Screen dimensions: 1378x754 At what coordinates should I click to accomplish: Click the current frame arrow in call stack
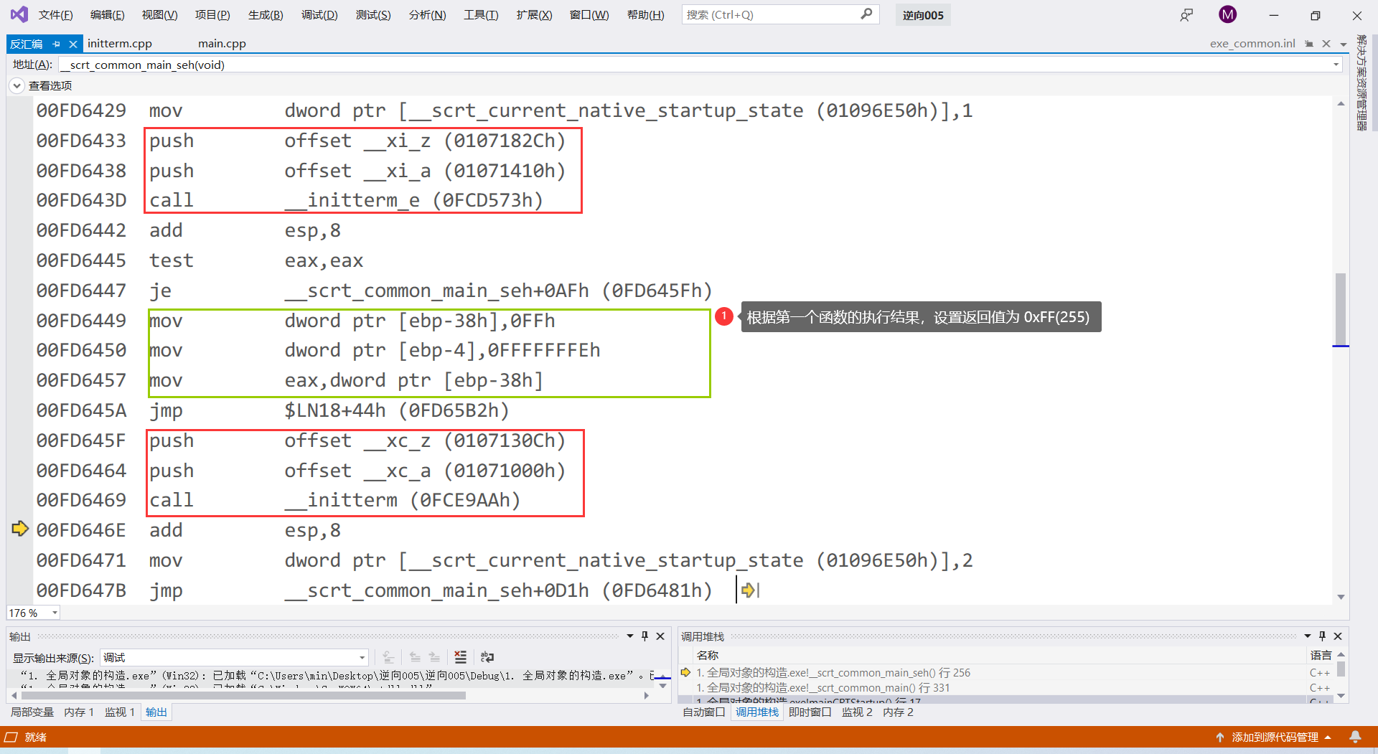[x=686, y=672]
